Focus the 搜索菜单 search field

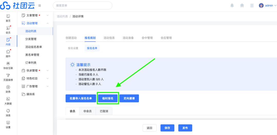point(83,6)
